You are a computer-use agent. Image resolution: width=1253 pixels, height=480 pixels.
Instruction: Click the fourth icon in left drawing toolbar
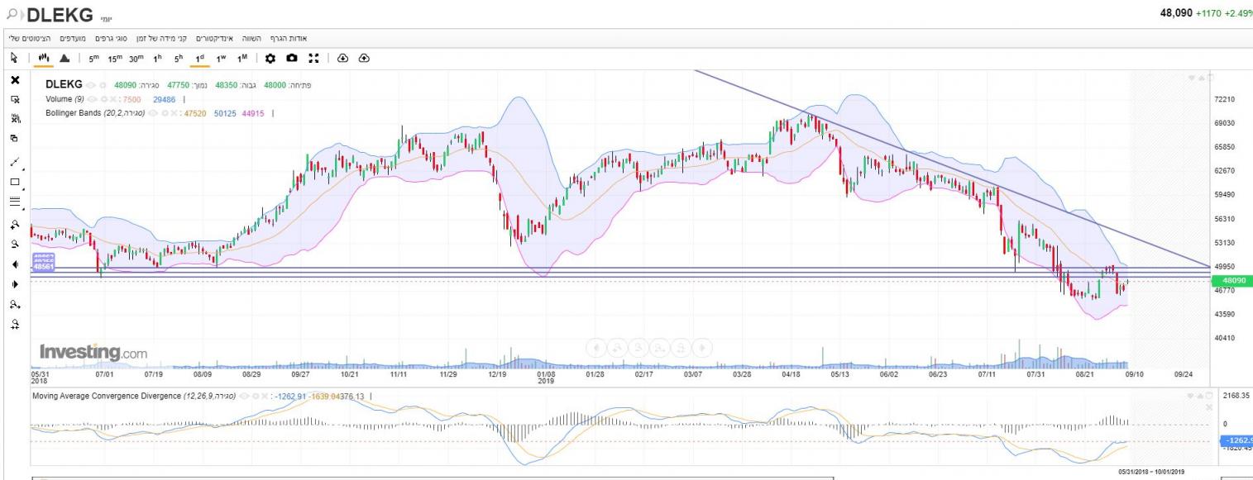pyautogui.click(x=14, y=138)
